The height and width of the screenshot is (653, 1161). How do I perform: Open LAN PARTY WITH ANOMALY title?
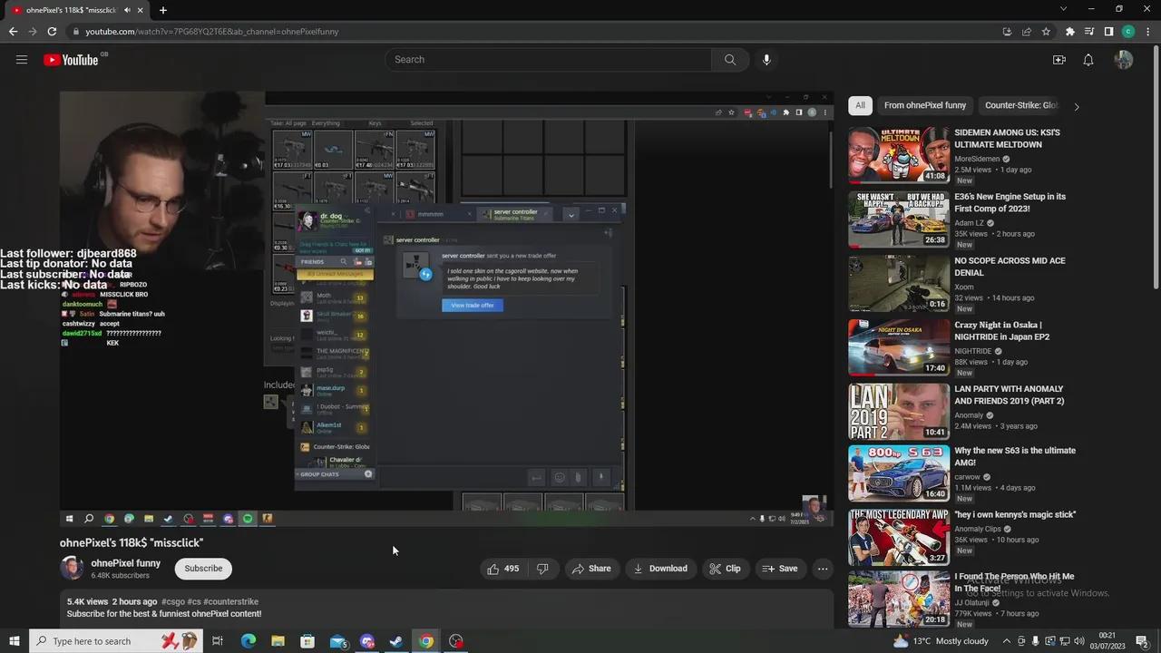point(1009,395)
